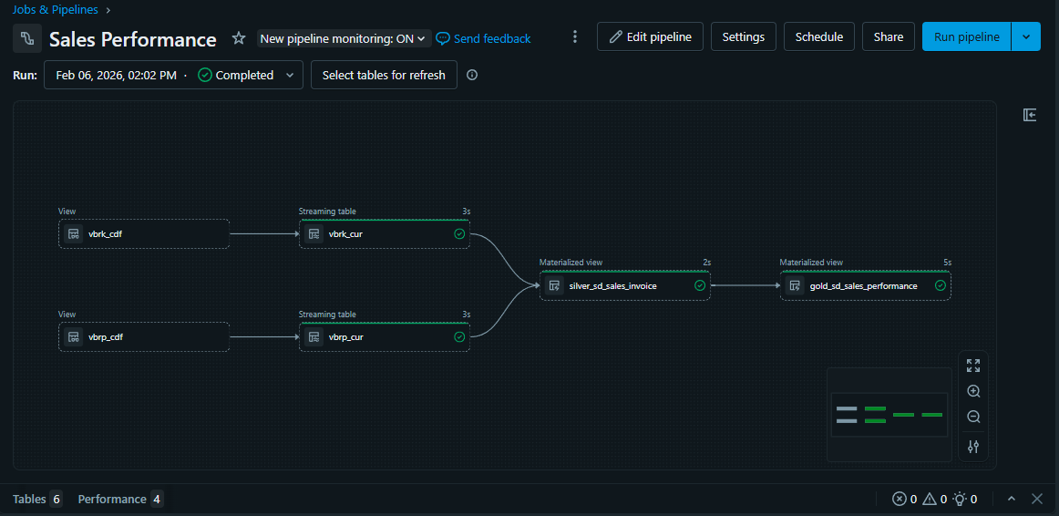
Task: Click the fit-to-view graph icon
Action: coord(973,366)
